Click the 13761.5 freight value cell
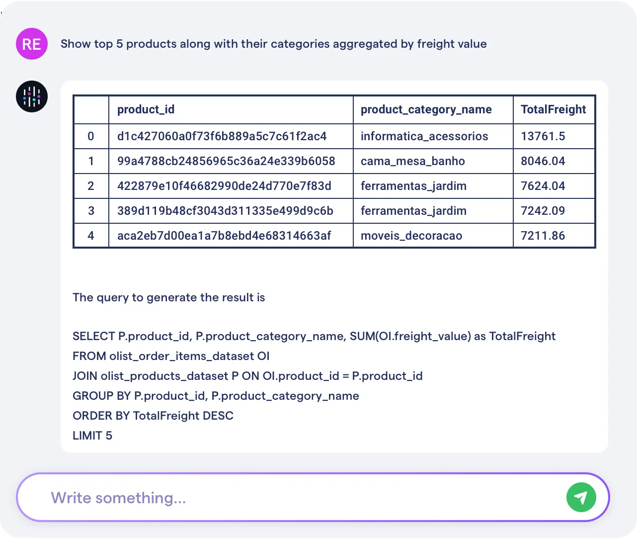This screenshot has width=637, height=538. click(543, 136)
